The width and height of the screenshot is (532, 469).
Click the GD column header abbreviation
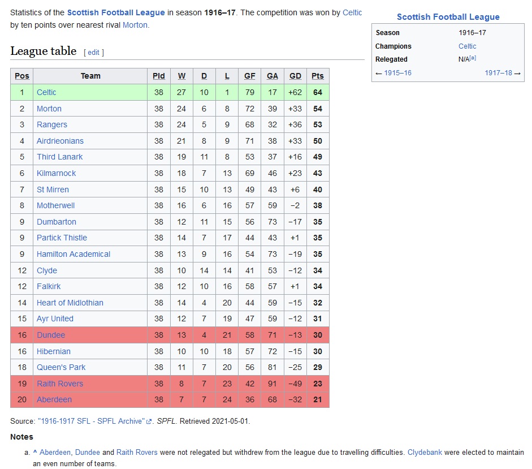point(295,76)
